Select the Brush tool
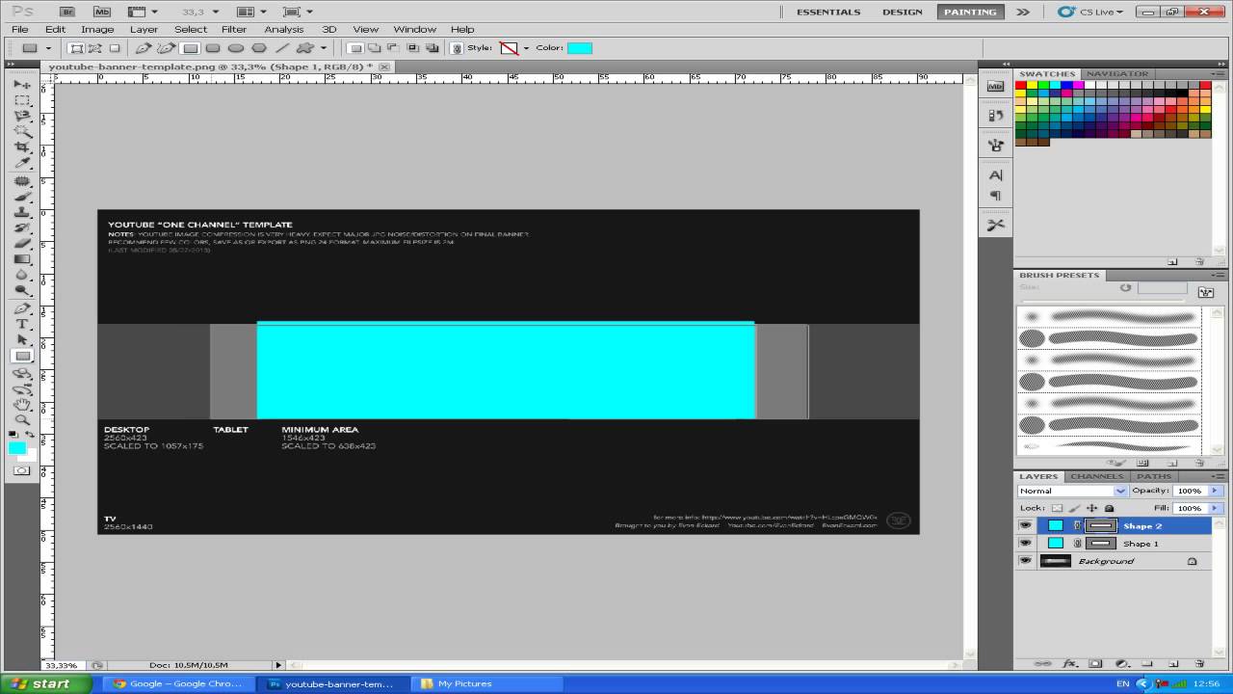Image resolution: width=1233 pixels, height=694 pixels. point(21,197)
